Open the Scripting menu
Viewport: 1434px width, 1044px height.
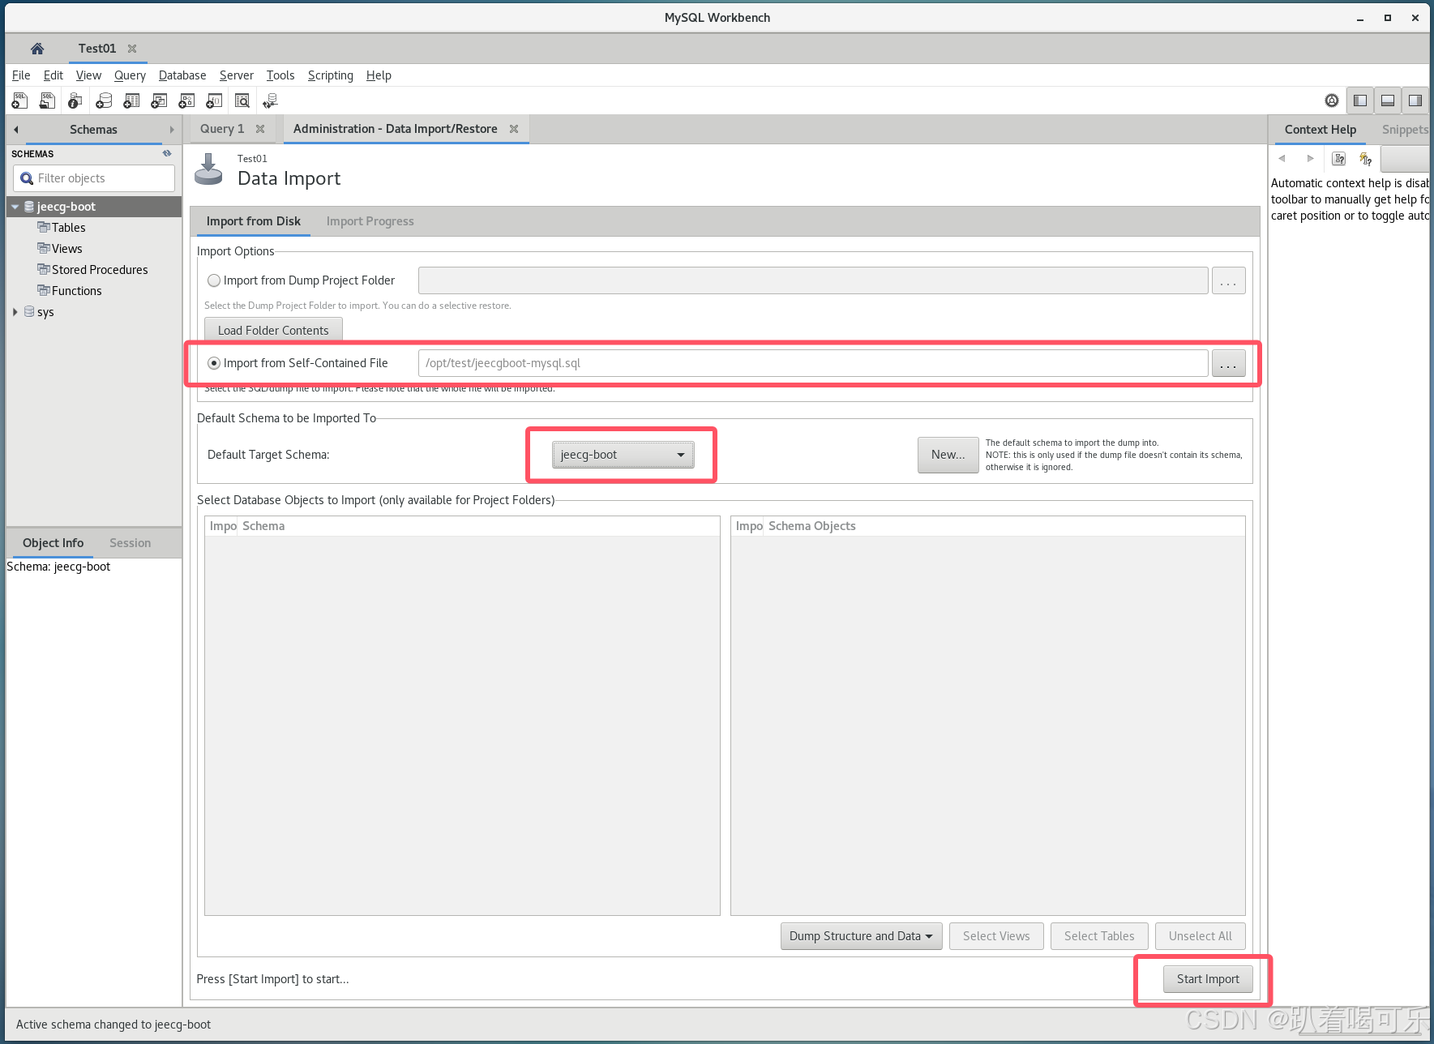pyautogui.click(x=331, y=75)
